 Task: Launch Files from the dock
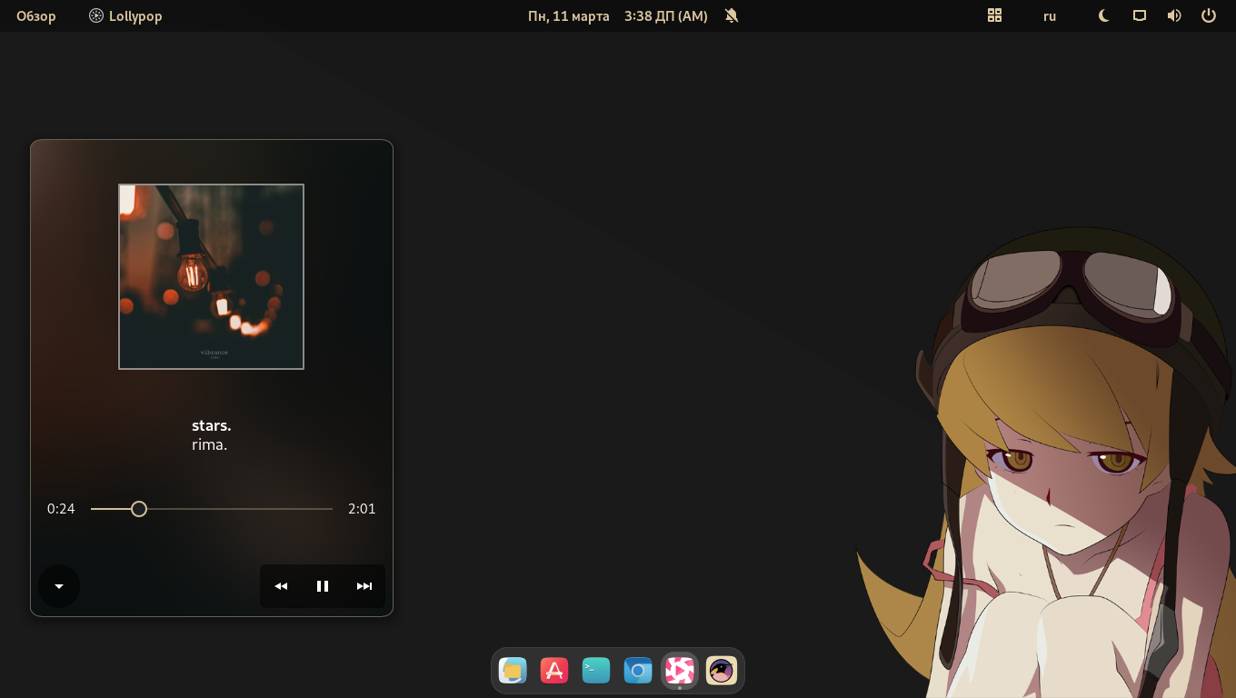pos(513,671)
